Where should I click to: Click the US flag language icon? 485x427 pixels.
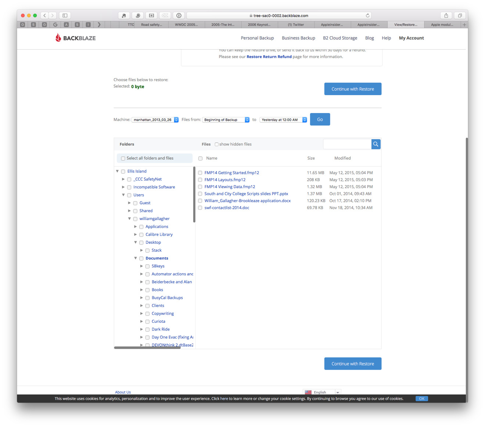pyautogui.click(x=308, y=392)
